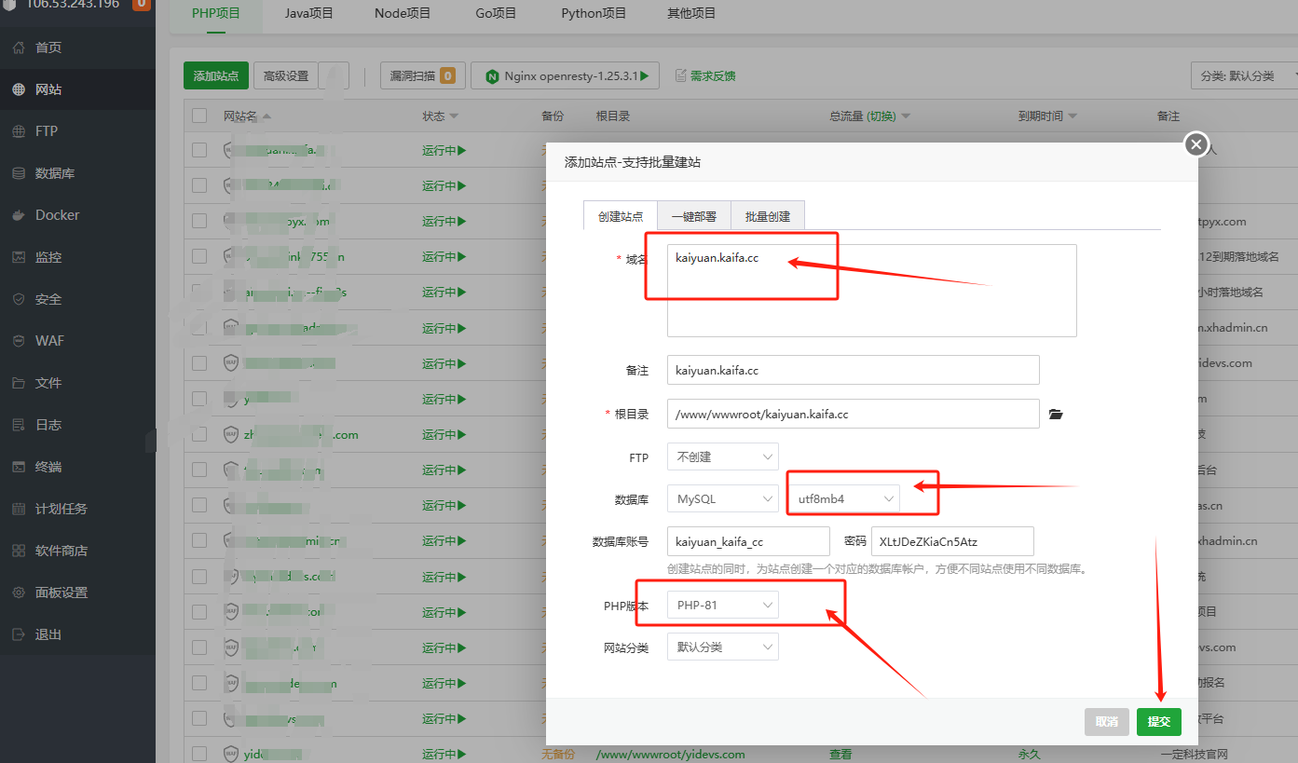Click the /www/wwwroot/yidevs.com path in last row
This screenshot has height=763, width=1298.
point(671,754)
